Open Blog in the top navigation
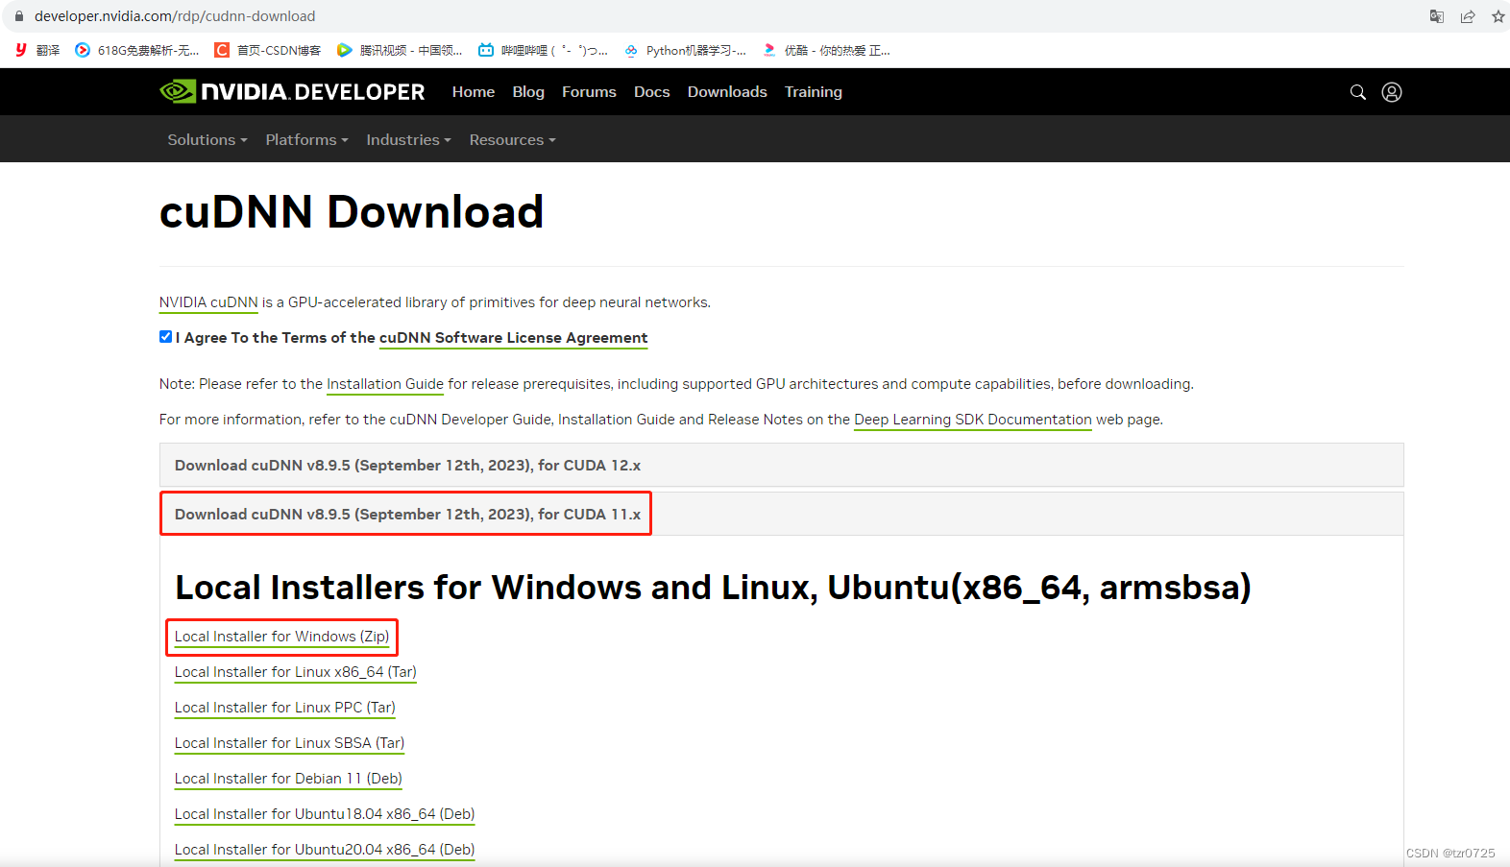The width and height of the screenshot is (1510, 867). point(528,91)
